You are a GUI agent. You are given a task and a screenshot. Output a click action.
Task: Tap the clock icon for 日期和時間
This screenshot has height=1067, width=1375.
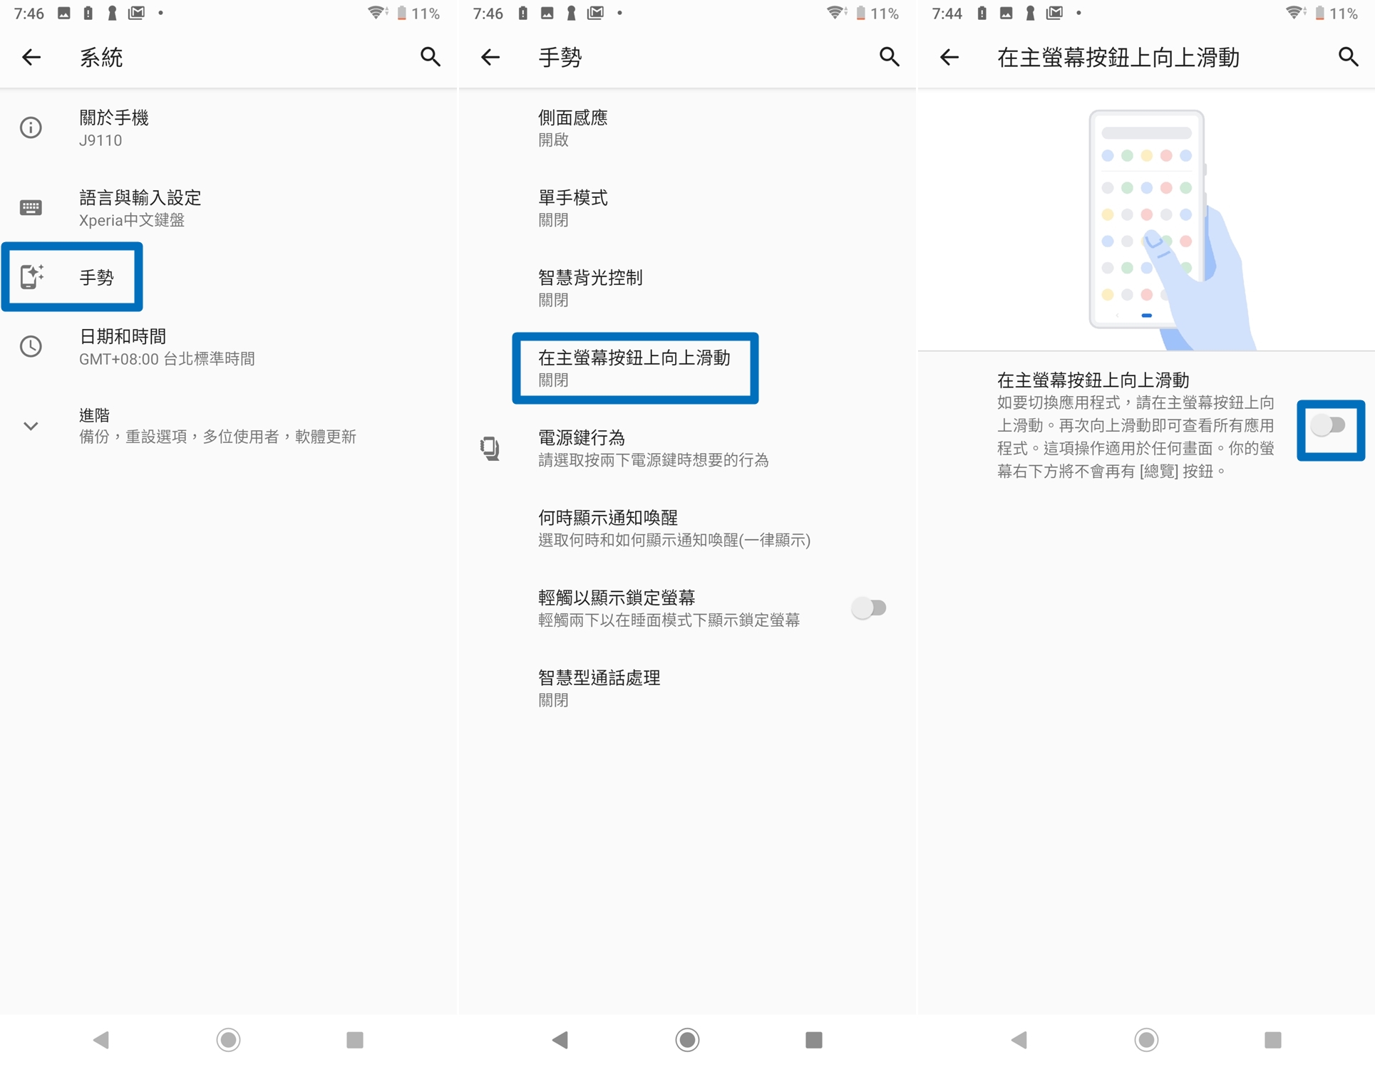coord(30,347)
